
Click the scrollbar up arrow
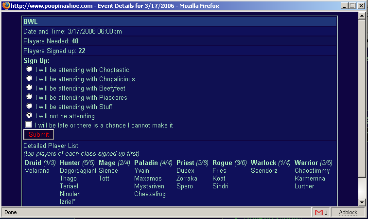pos(362,16)
